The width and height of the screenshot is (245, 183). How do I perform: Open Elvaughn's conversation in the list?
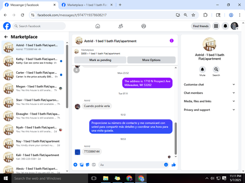pyautogui.click(x=33, y=116)
